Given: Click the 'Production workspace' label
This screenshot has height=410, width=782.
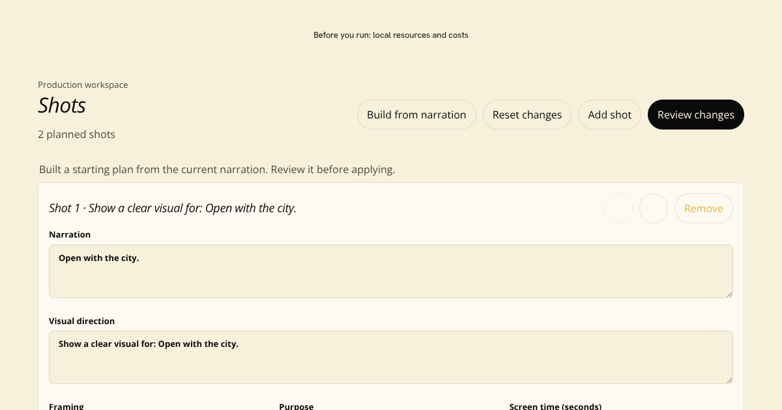Looking at the screenshot, I should 83,85.
